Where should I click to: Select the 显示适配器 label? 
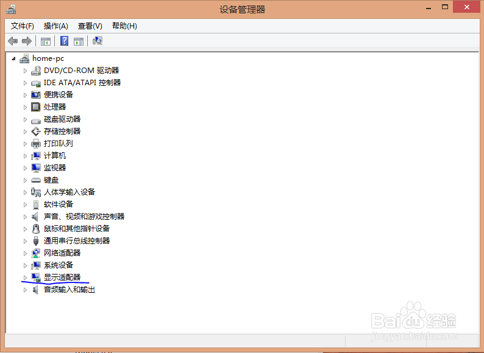tap(62, 277)
